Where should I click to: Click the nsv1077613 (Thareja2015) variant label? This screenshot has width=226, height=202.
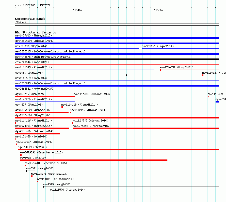point(34,35)
